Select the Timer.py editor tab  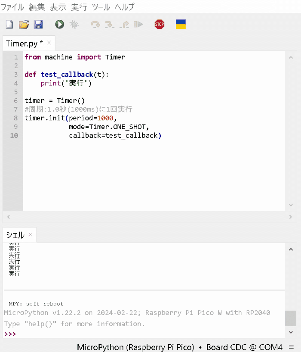(x=24, y=44)
